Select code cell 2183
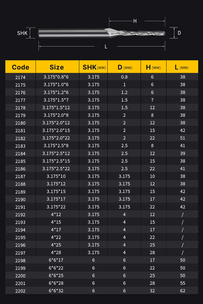203x304 pixels. [20, 146]
